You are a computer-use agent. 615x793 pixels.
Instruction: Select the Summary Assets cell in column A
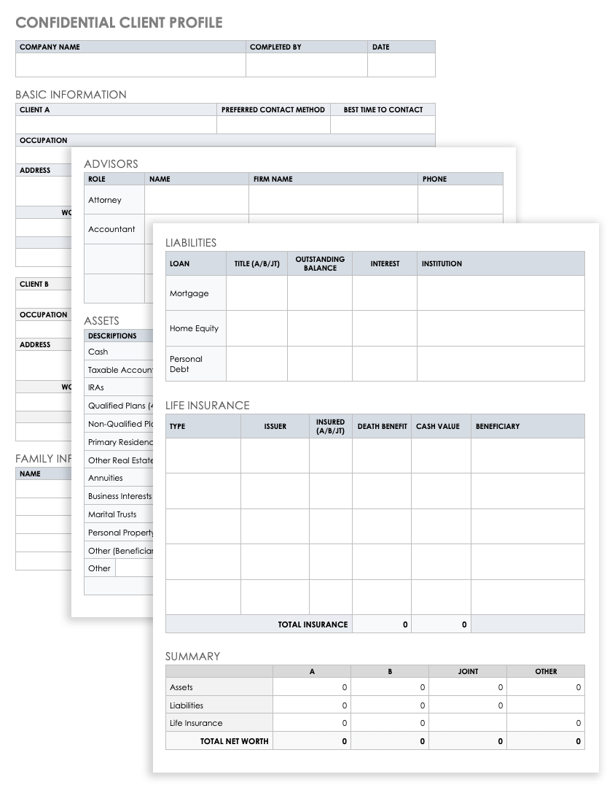pos(312,687)
